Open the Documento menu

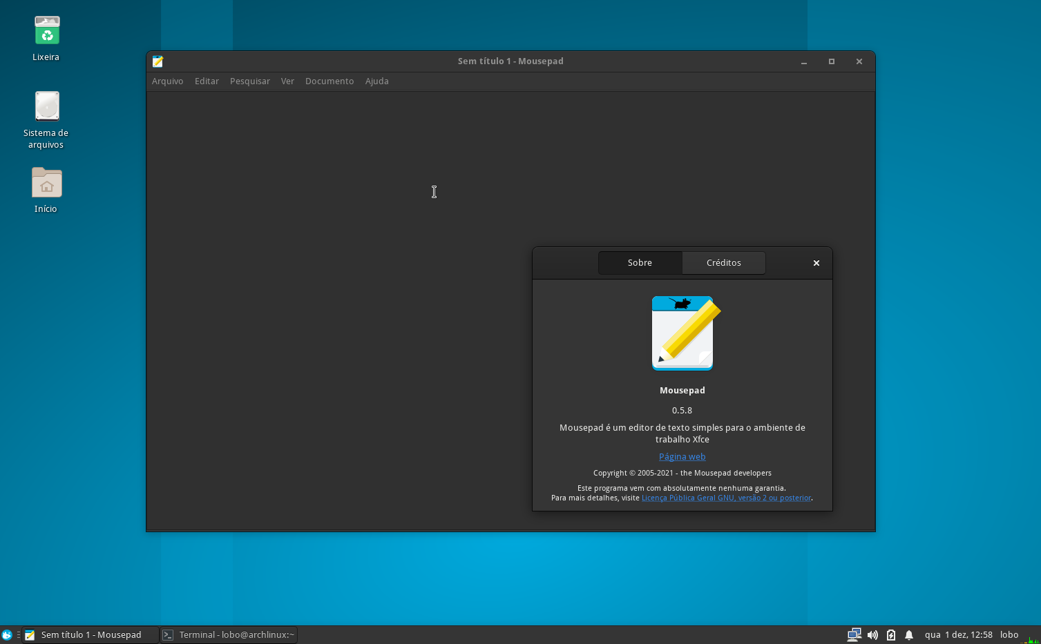330,81
